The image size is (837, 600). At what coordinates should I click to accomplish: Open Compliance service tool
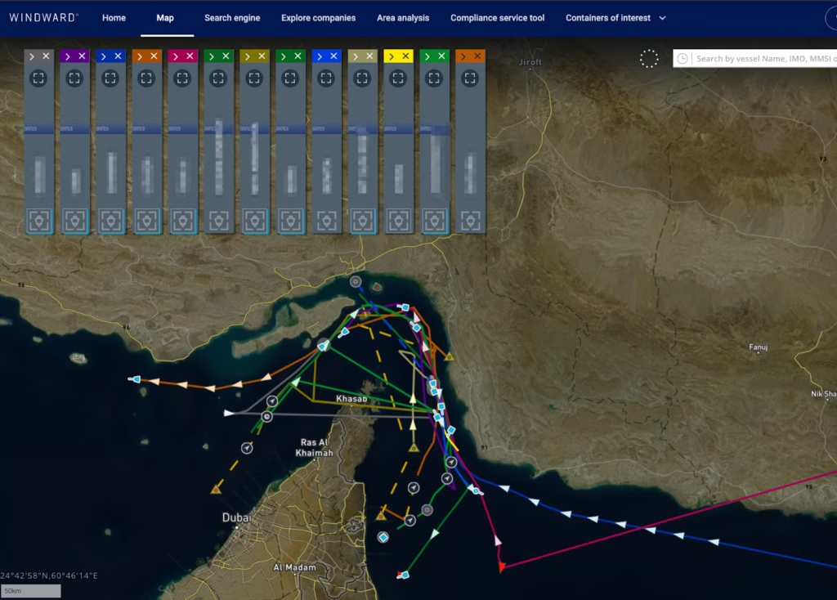497,18
